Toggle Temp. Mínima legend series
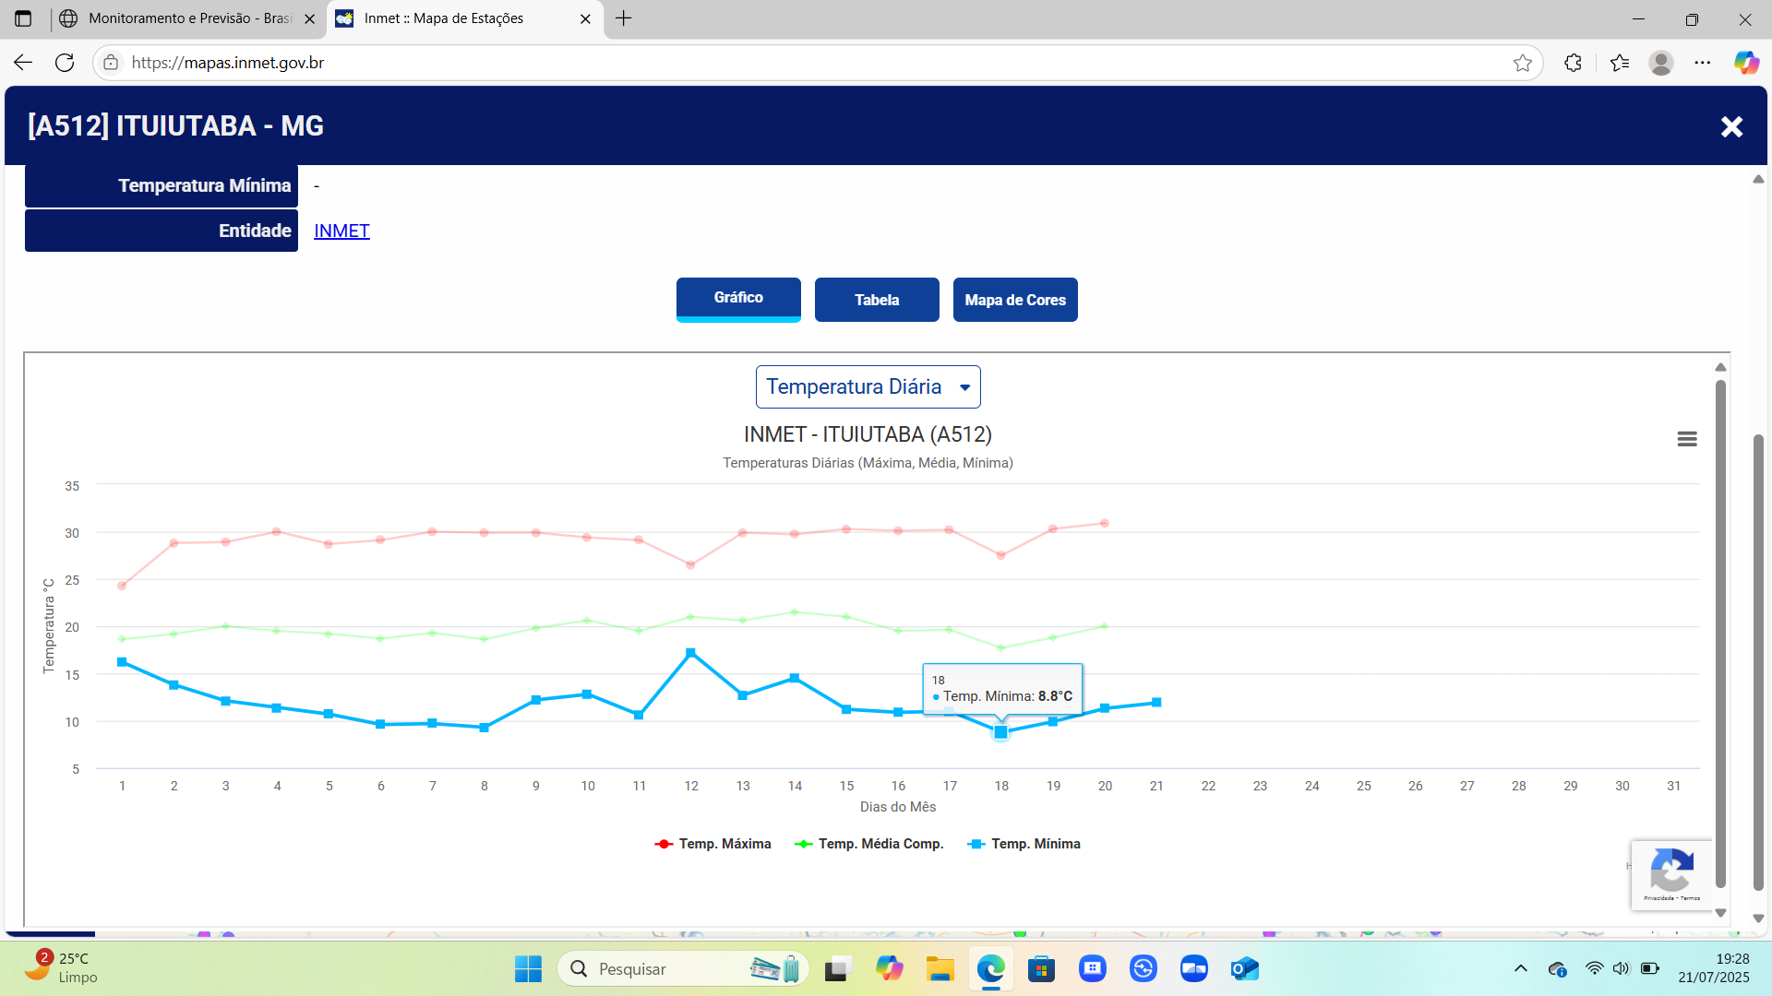The image size is (1772, 996). 1024,844
